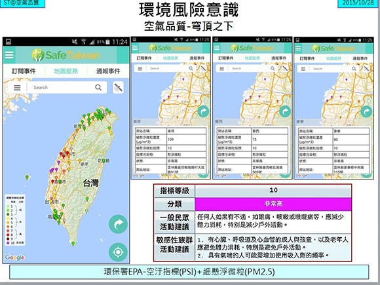Select the 指標等級 value 10 cell

273,191
